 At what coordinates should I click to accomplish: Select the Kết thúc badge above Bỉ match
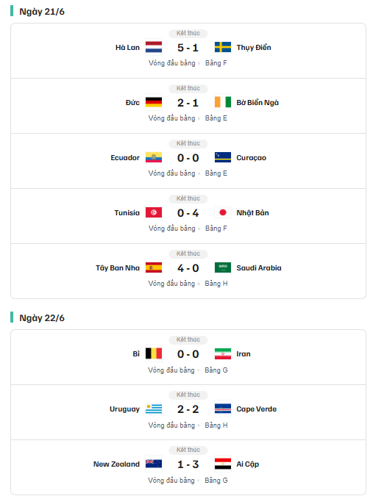(x=188, y=339)
